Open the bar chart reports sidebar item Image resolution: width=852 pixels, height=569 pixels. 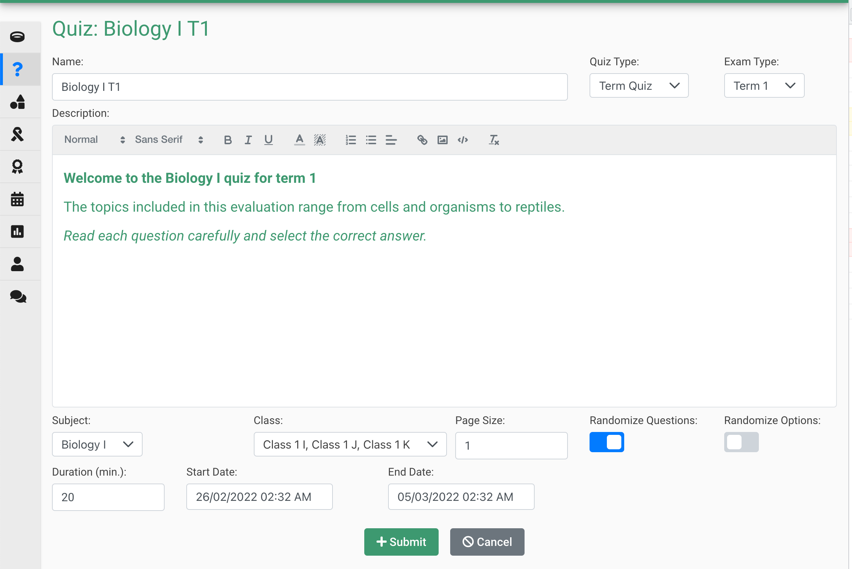tap(17, 231)
